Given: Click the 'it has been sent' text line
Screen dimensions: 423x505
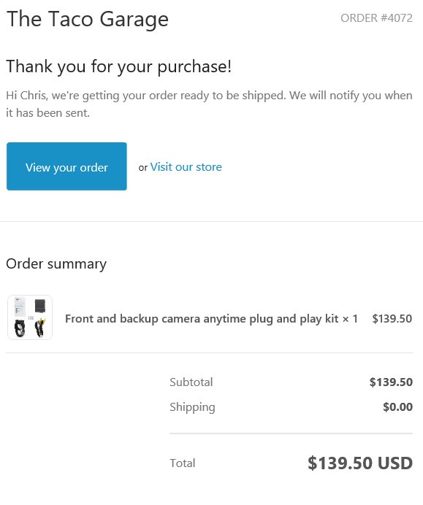Looking at the screenshot, I should click(47, 112).
